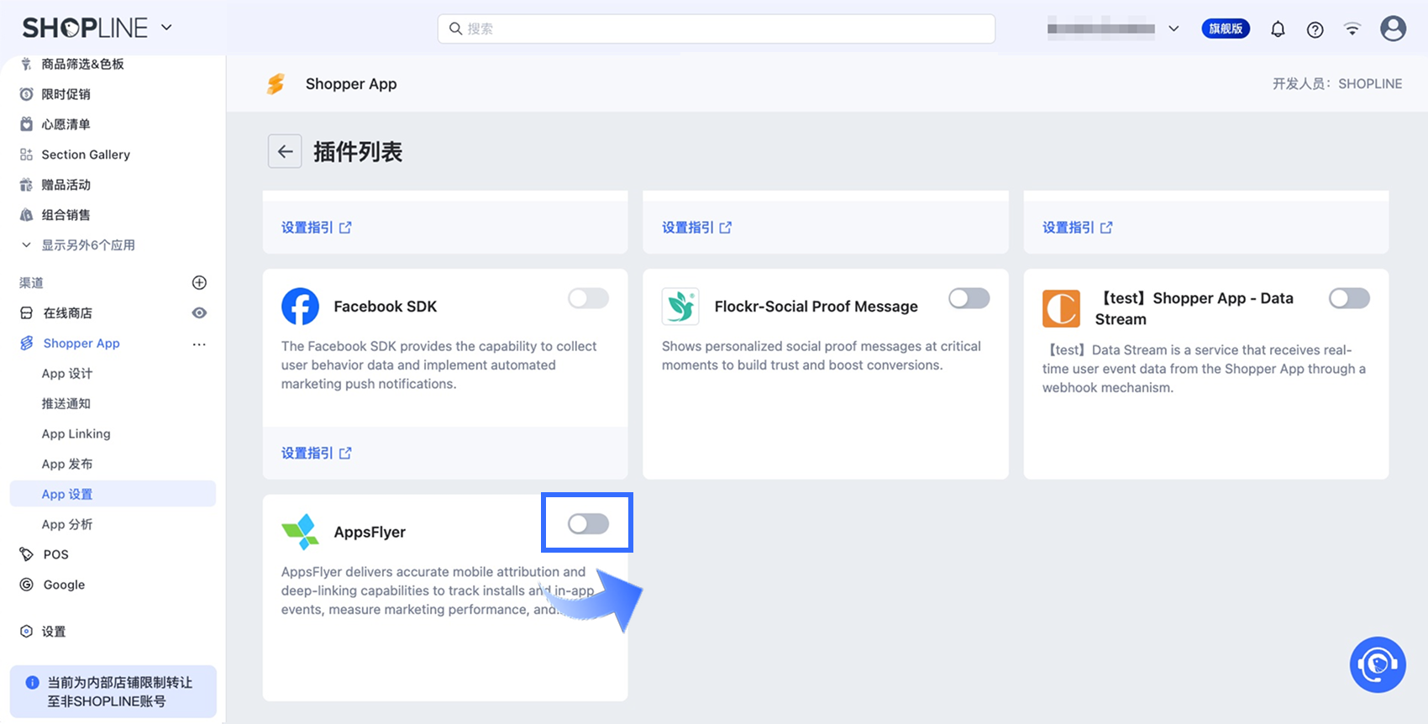Click the Facebook SDK logo icon
The width and height of the screenshot is (1428, 724).
(300, 307)
